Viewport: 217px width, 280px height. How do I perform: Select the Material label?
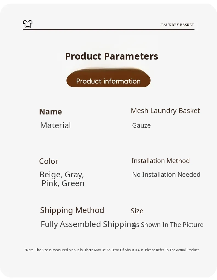click(x=55, y=125)
